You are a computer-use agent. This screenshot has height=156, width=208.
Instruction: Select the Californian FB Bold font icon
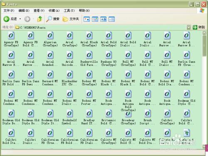pos(69,136)
